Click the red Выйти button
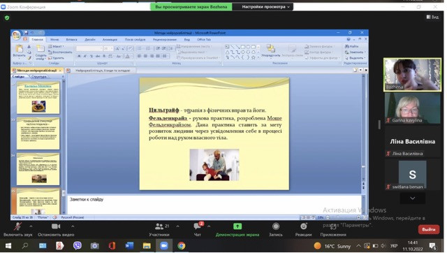The width and height of the screenshot is (447, 253). [428, 229]
